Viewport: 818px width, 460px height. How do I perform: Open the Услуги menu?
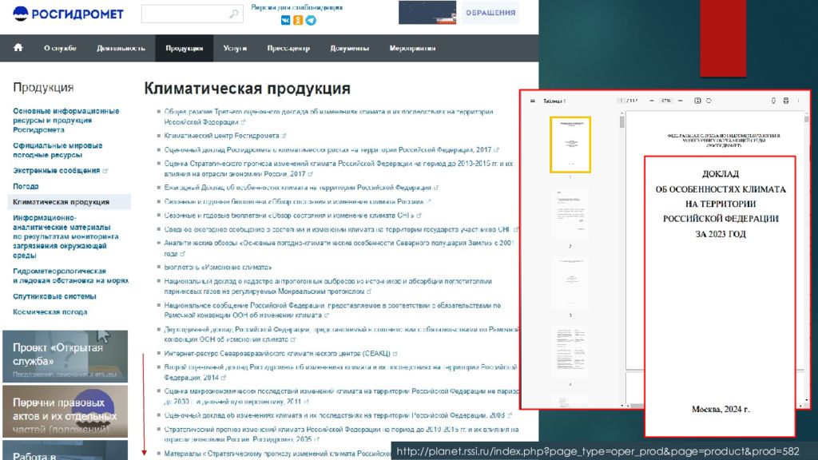point(235,48)
